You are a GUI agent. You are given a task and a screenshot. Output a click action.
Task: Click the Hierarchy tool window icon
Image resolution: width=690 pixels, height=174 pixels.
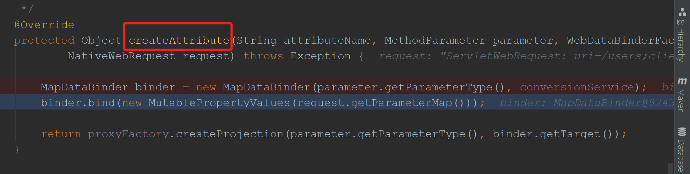point(682,12)
